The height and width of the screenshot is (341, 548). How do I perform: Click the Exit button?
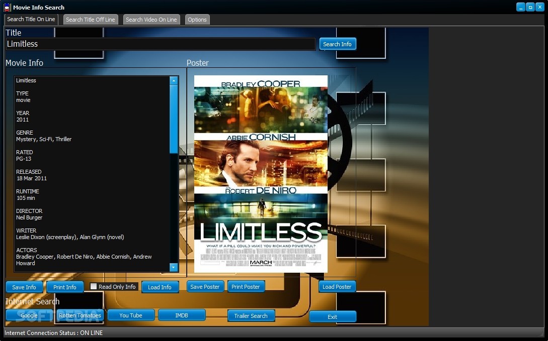tap(332, 316)
